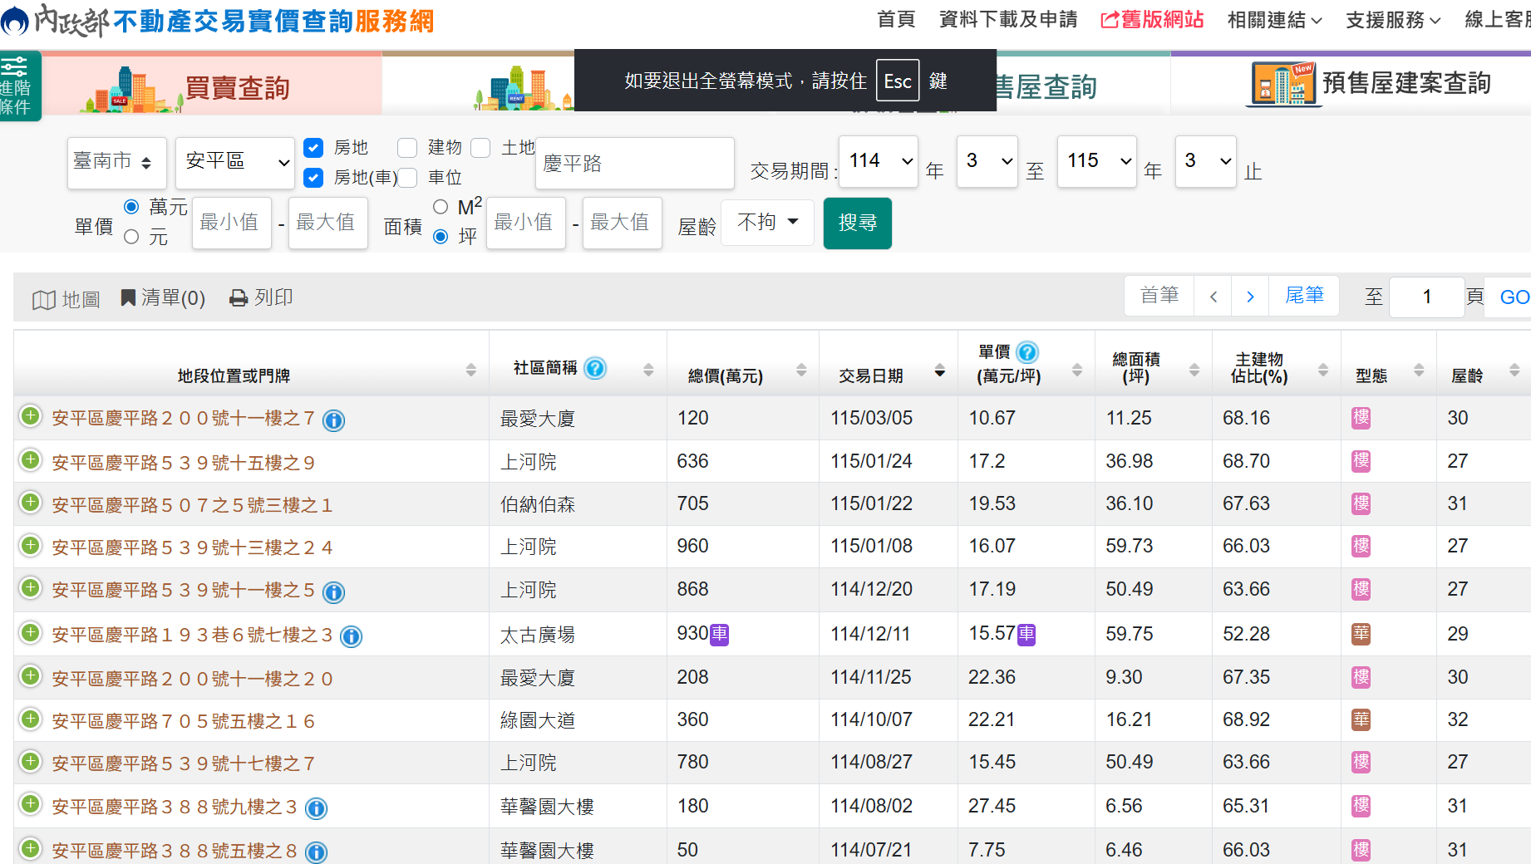The image size is (1531, 864).
Task: Click the green 搜尋 button
Action: click(857, 223)
